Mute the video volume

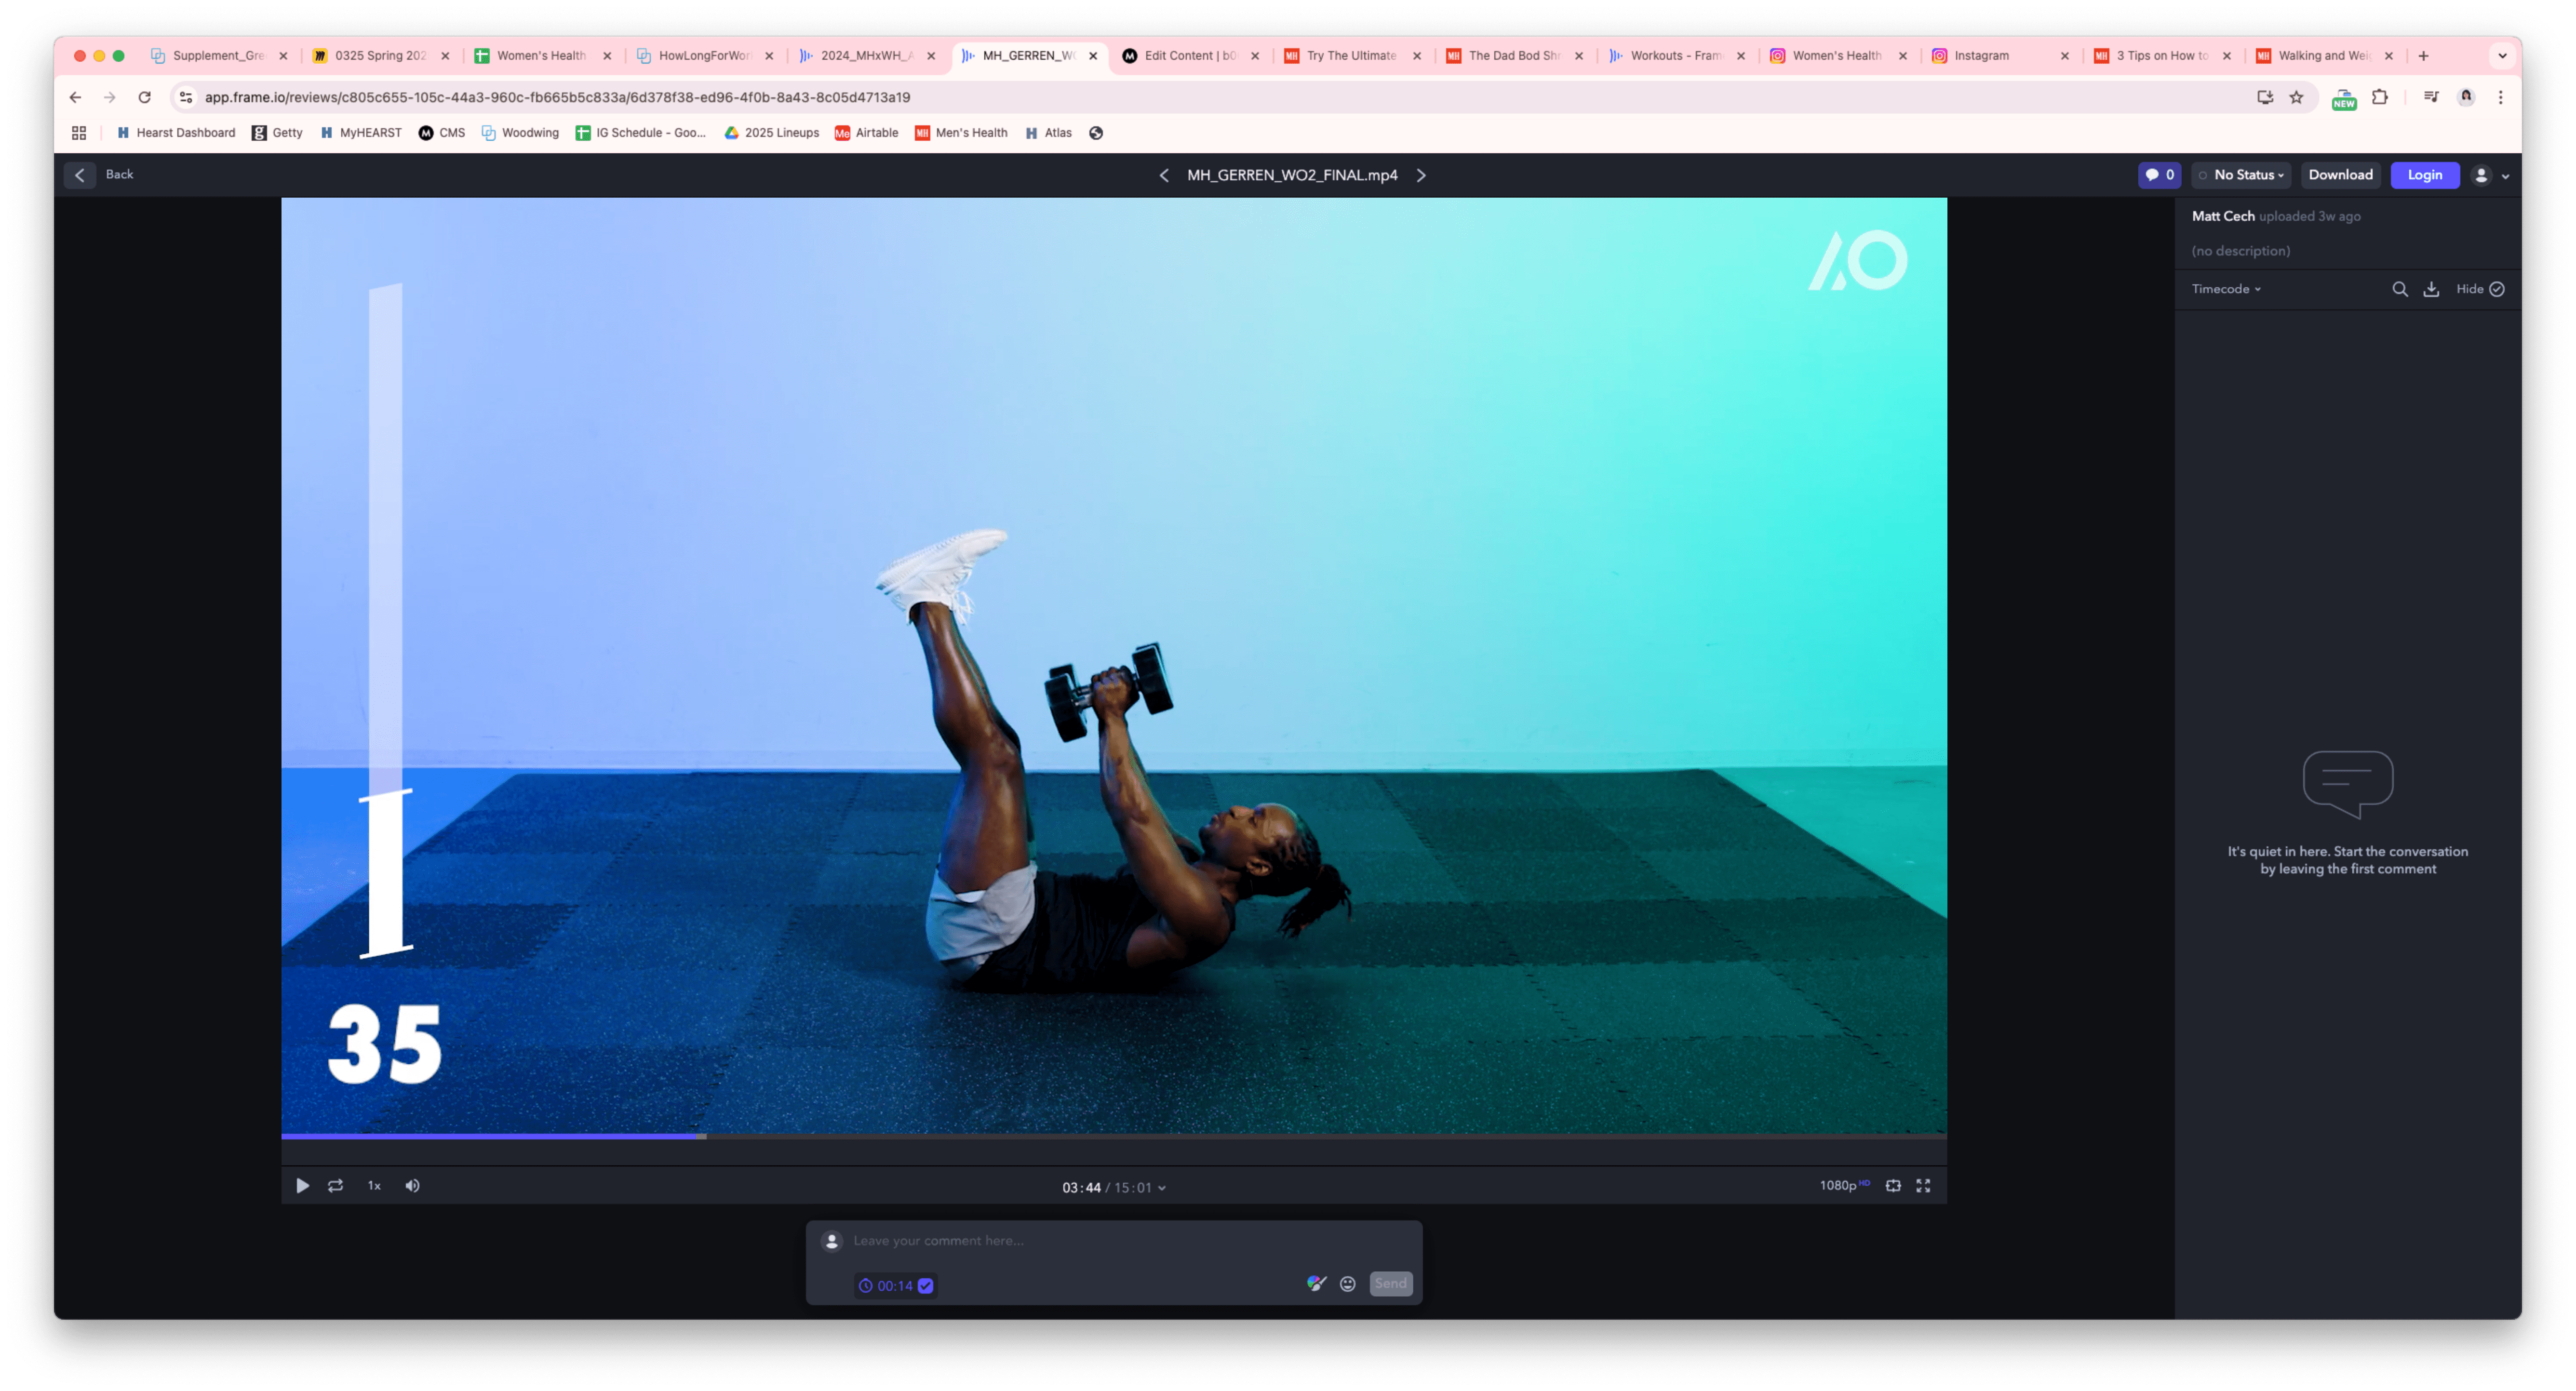click(412, 1186)
